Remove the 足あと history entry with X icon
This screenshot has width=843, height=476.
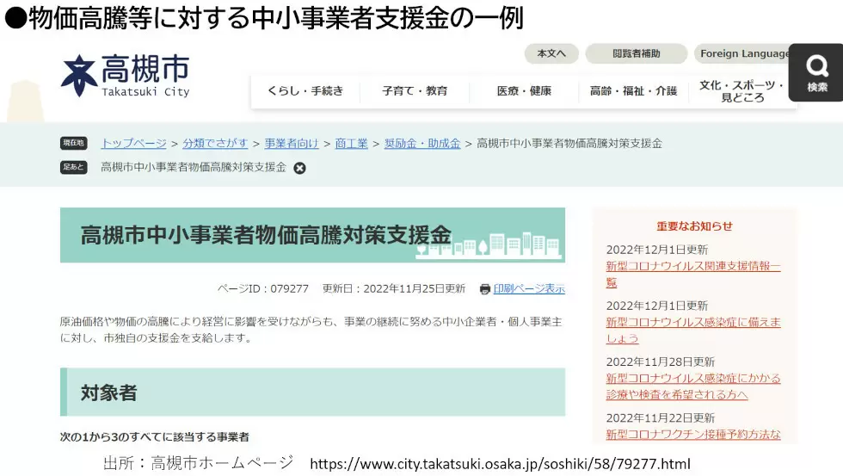[x=299, y=169]
